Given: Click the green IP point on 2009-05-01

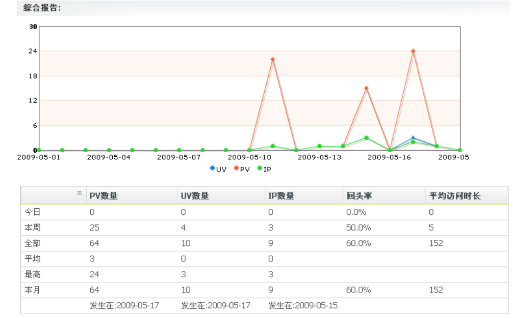Looking at the screenshot, I should (x=39, y=150).
